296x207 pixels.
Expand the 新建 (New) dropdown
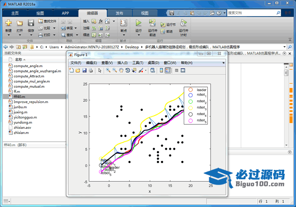coord(8,35)
